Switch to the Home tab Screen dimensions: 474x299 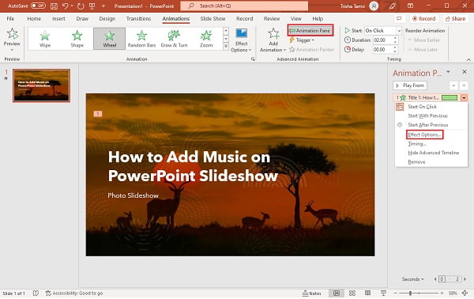pyautogui.click(x=34, y=18)
